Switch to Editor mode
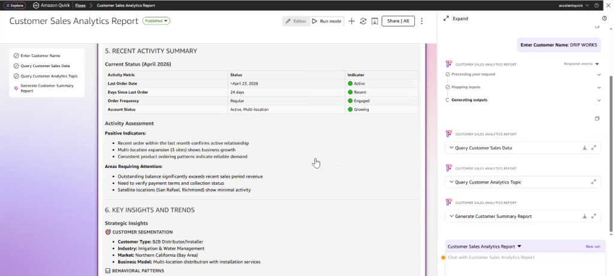The height and width of the screenshot is (276, 614). point(296,21)
